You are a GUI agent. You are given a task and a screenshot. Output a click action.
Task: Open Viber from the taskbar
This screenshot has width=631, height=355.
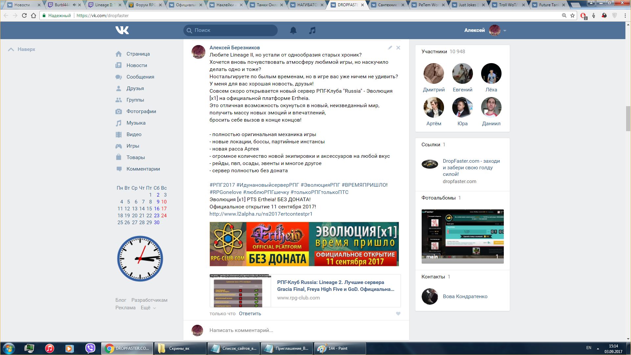click(x=90, y=348)
